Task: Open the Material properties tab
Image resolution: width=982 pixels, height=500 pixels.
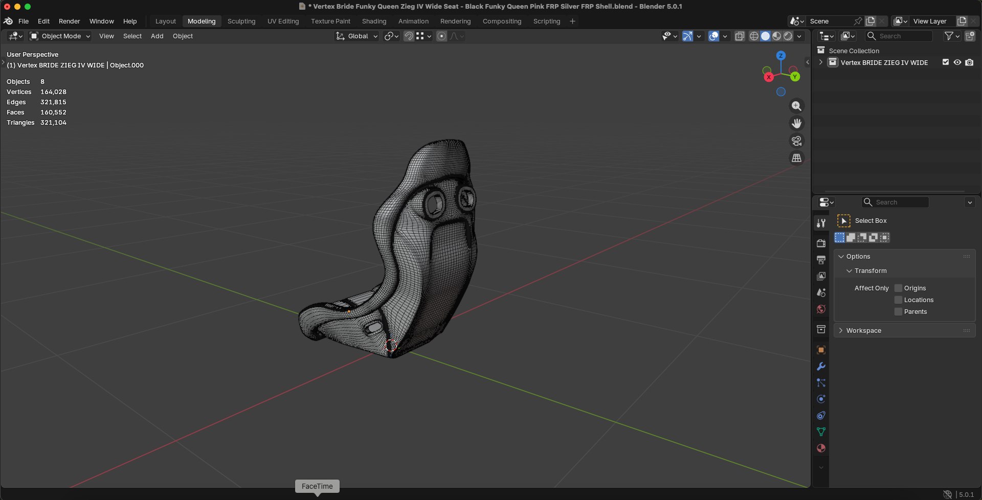Action: 821,448
